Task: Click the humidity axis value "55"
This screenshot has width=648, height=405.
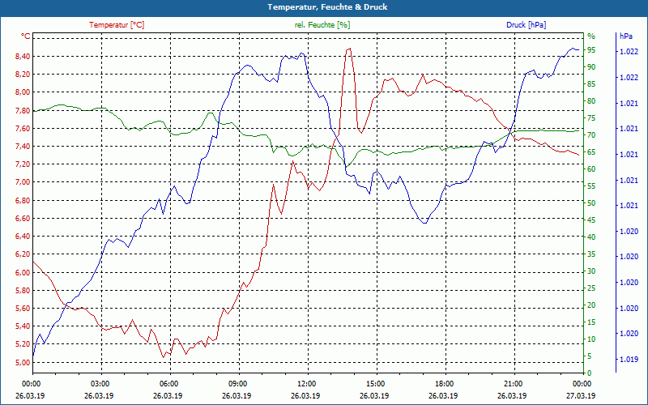Action: tap(591, 186)
